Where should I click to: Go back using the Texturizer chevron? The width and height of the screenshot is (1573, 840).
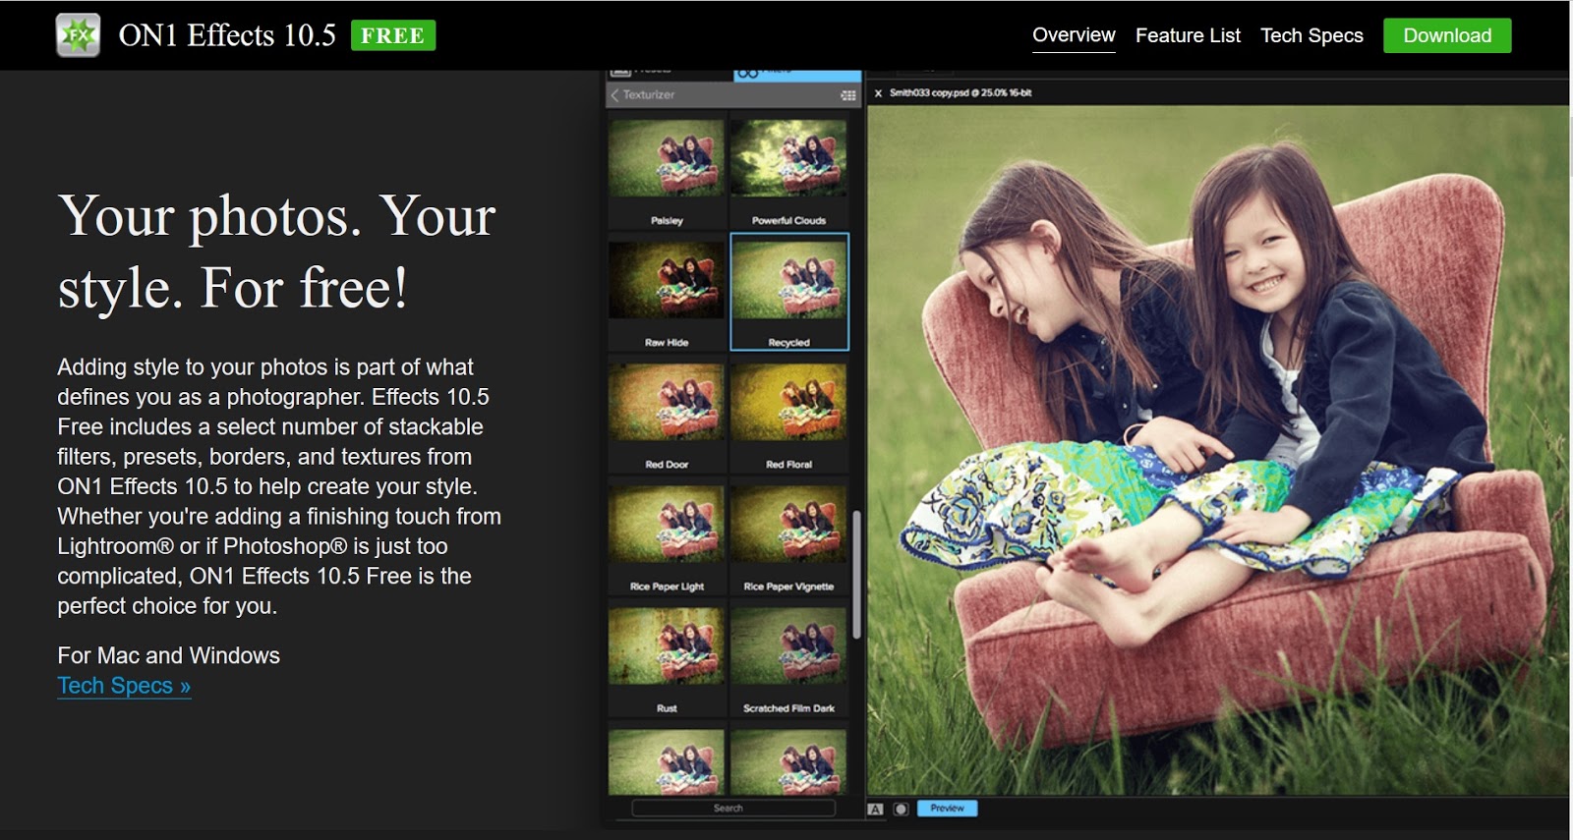pyautogui.click(x=615, y=95)
